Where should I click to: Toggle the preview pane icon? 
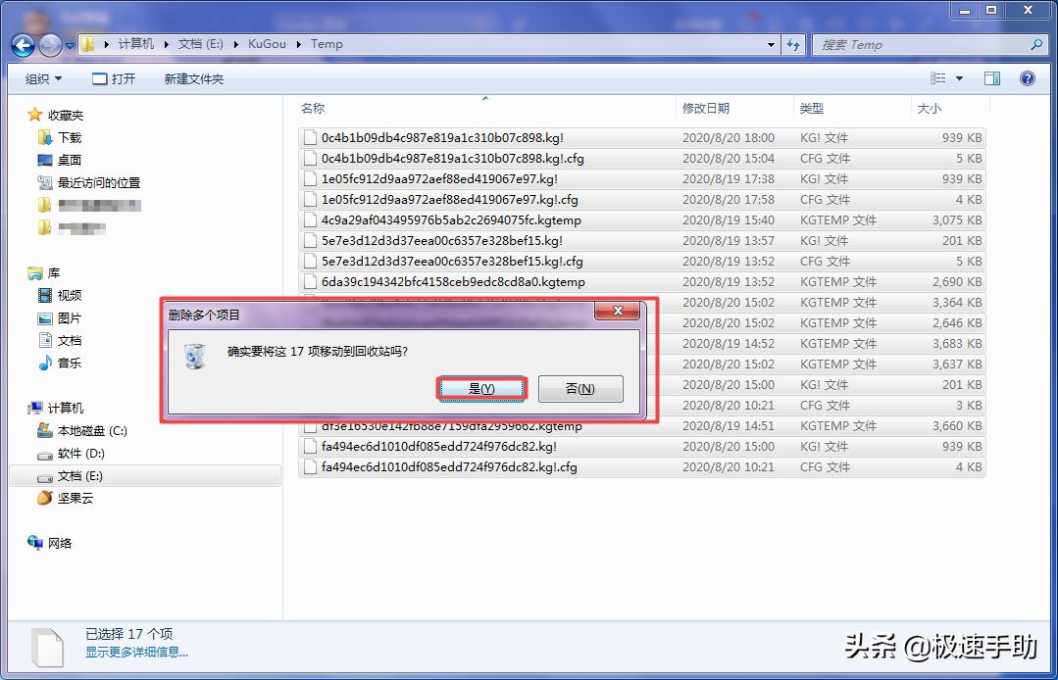[992, 78]
